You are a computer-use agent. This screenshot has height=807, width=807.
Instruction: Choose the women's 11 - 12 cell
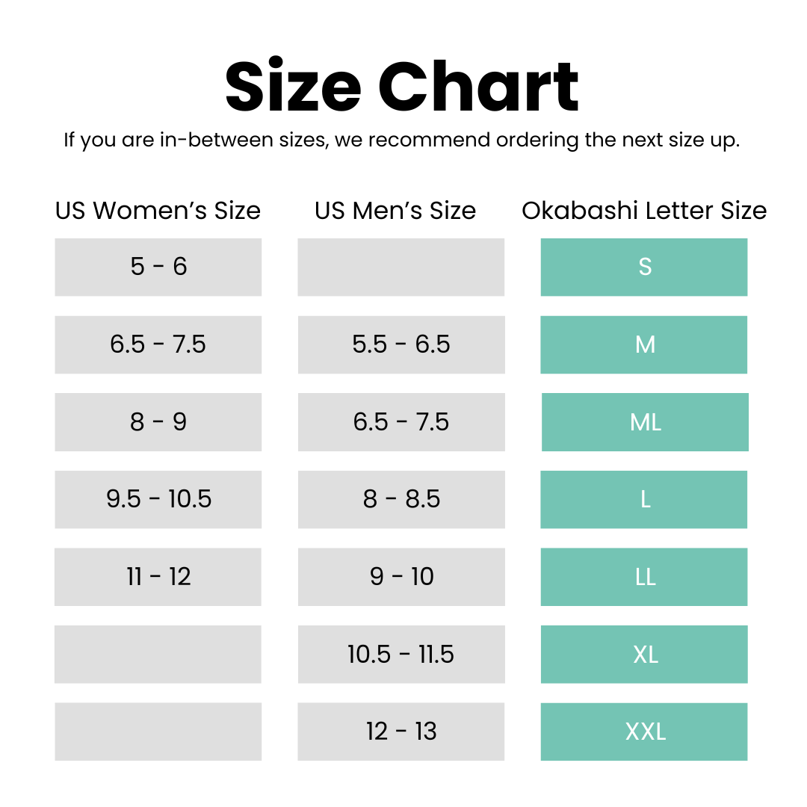(x=158, y=577)
